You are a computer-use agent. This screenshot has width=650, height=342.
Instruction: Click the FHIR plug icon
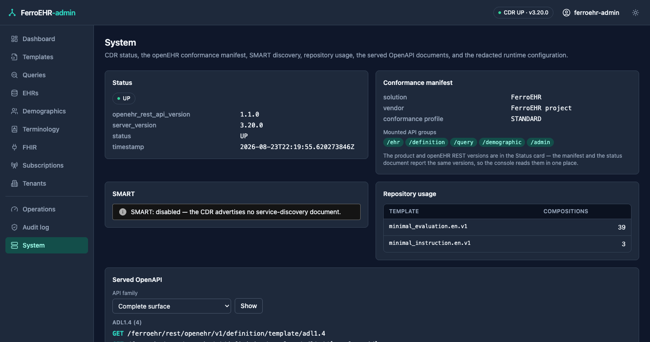(14, 147)
